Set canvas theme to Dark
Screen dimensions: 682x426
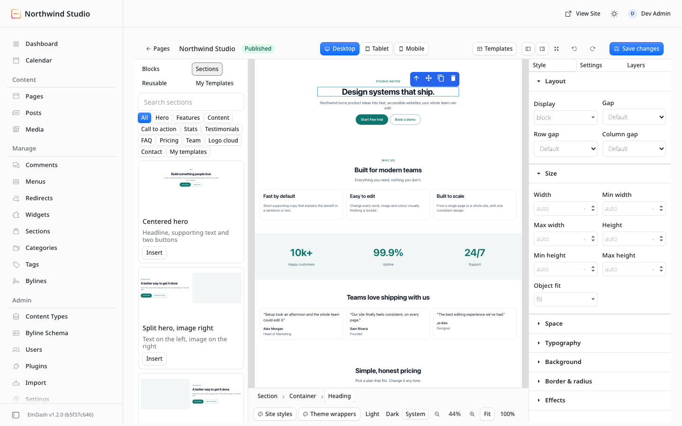[392, 414]
